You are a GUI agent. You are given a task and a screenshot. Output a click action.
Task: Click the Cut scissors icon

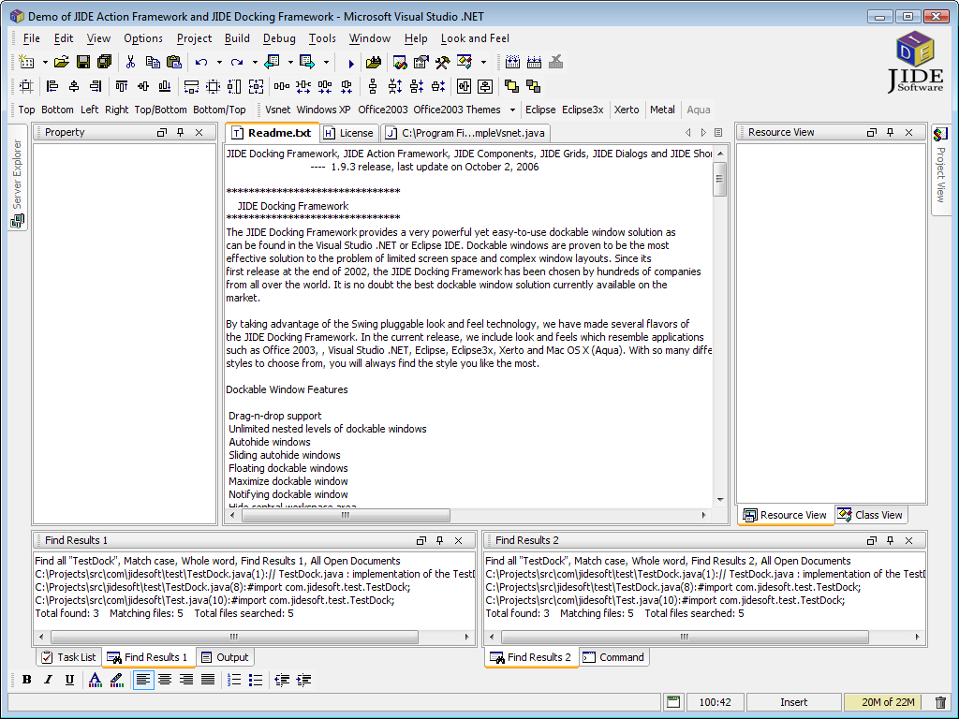pos(130,62)
